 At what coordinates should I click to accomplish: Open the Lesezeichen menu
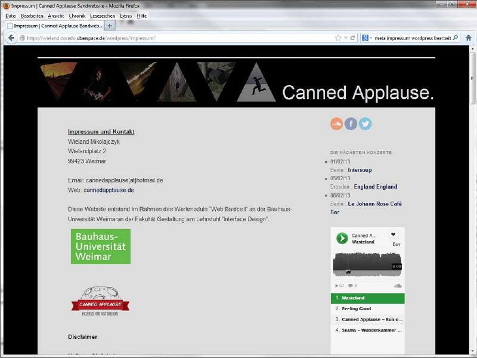coord(103,16)
